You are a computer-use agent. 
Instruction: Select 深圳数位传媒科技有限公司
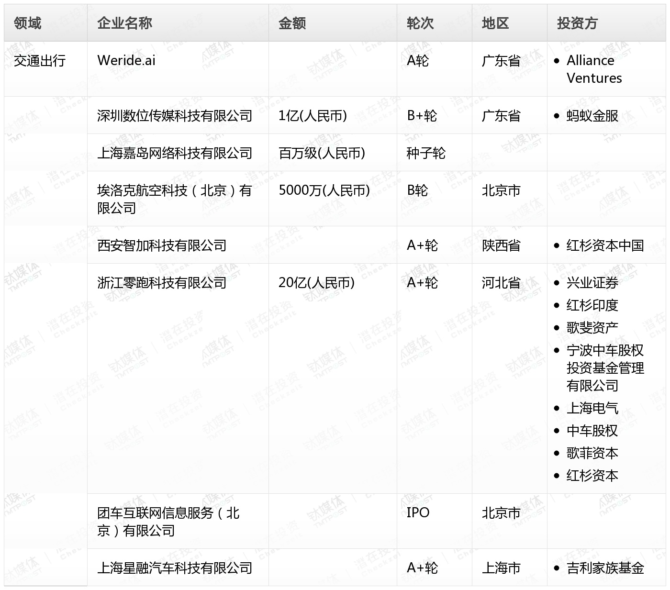[x=175, y=116]
